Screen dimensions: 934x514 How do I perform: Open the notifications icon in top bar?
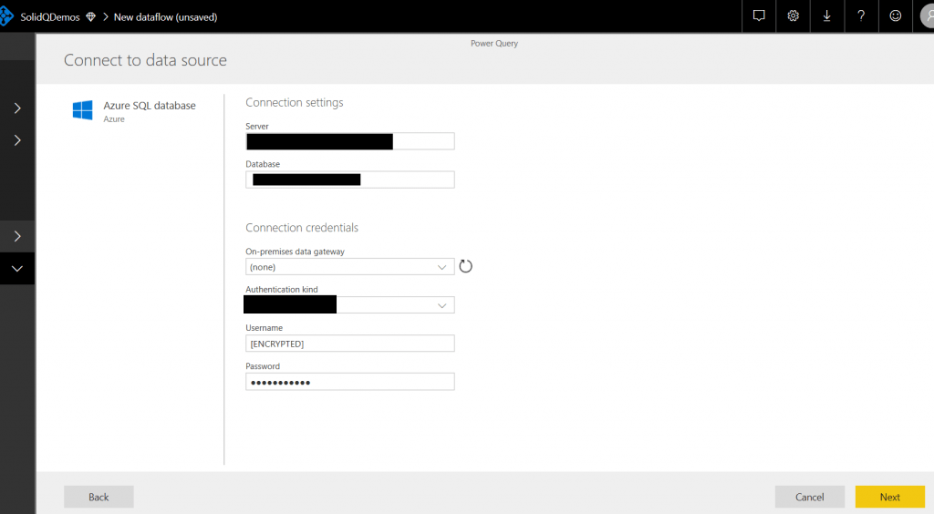[x=758, y=15]
